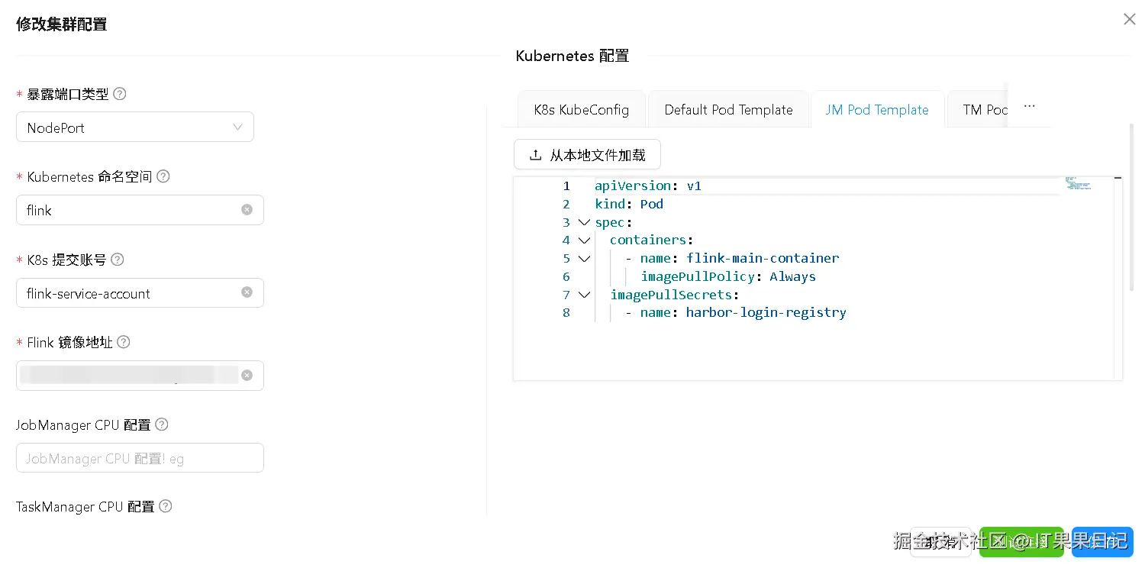Click the blue save button
Image resolution: width=1145 pixels, height=568 pixels.
point(1102,541)
